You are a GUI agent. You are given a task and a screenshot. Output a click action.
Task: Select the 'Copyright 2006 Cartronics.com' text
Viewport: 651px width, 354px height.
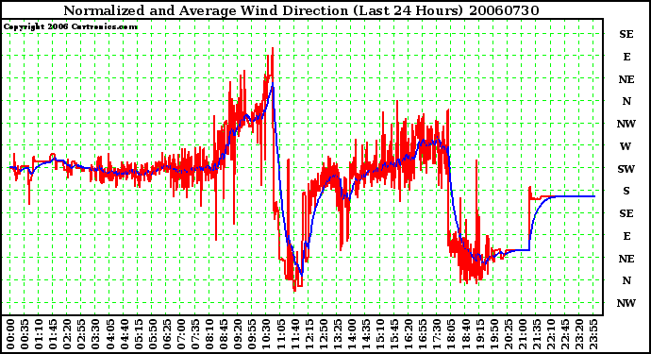[71, 26]
